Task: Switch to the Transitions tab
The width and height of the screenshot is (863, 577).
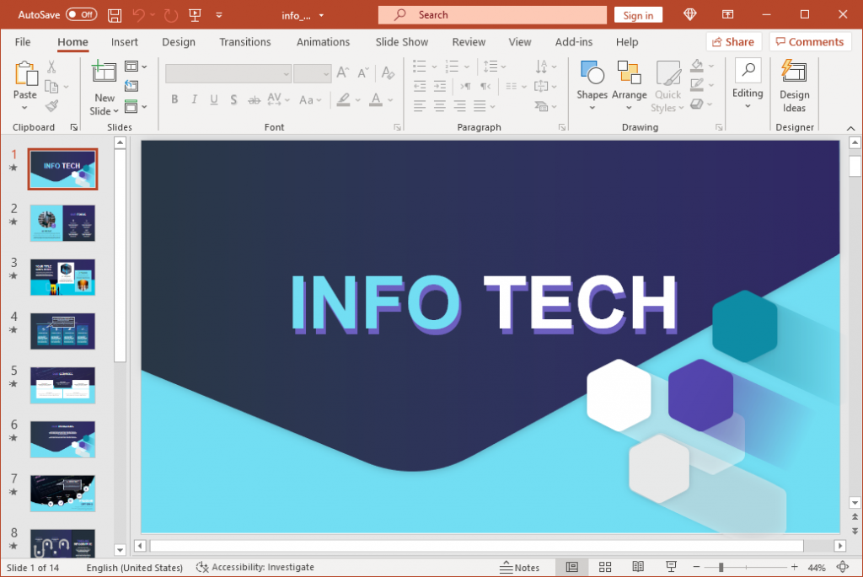Action: click(x=244, y=41)
